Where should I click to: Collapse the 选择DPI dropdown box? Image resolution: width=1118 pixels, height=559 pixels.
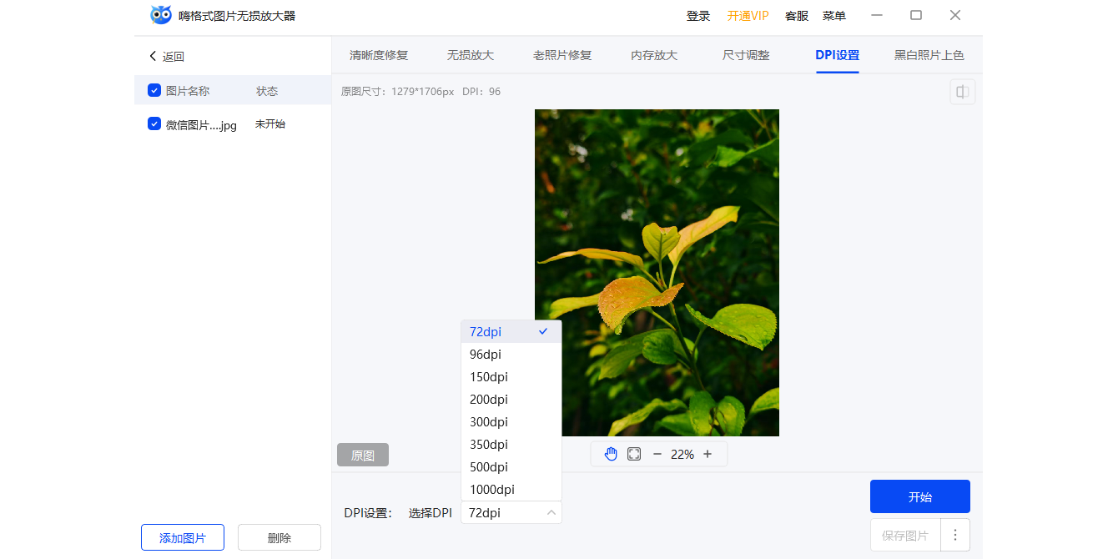511,512
